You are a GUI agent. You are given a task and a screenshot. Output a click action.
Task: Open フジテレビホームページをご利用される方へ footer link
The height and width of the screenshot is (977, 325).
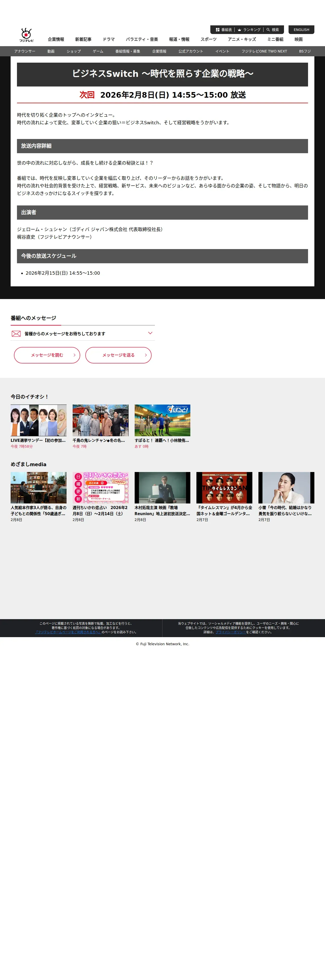pyautogui.click(x=68, y=632)
